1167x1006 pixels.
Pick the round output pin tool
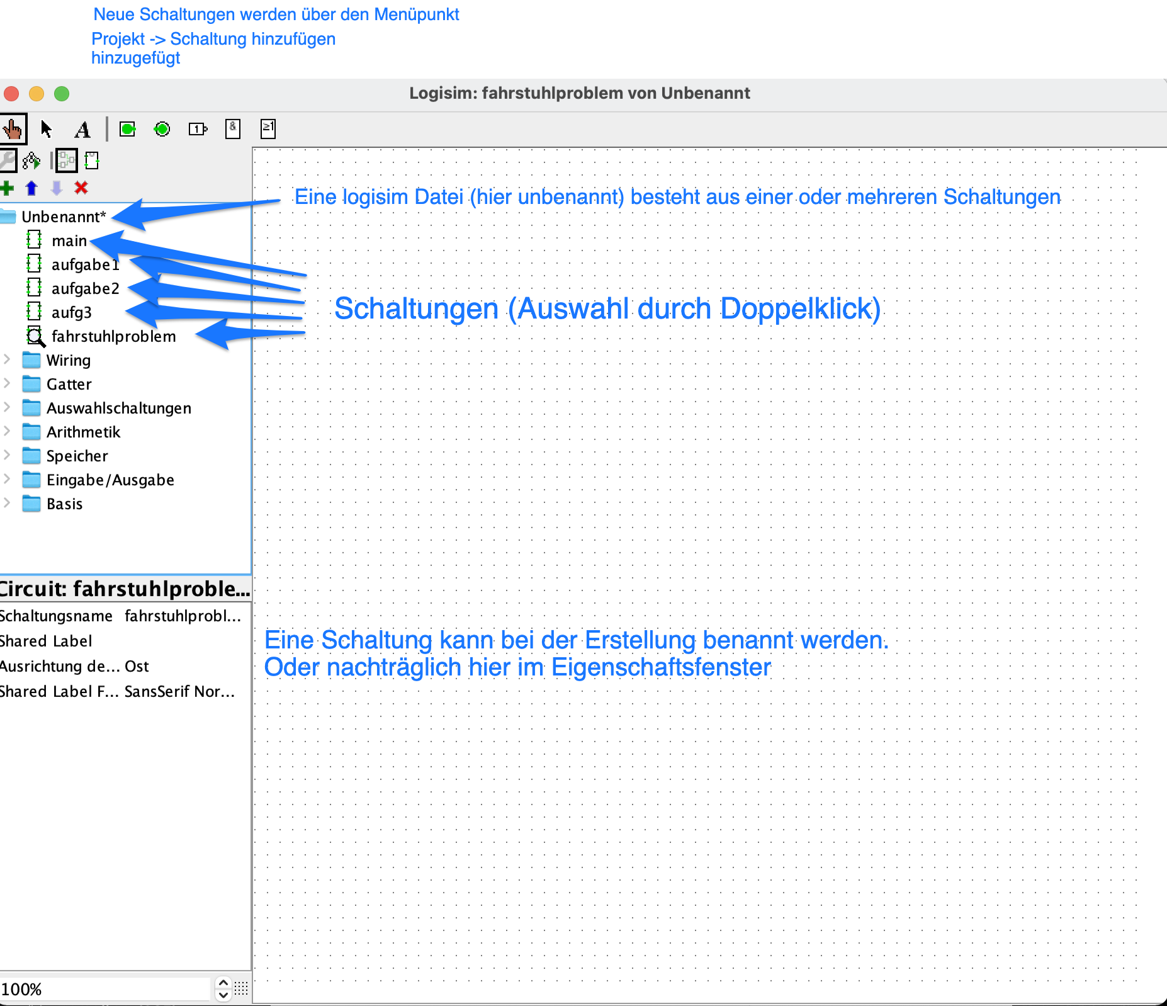162,130
